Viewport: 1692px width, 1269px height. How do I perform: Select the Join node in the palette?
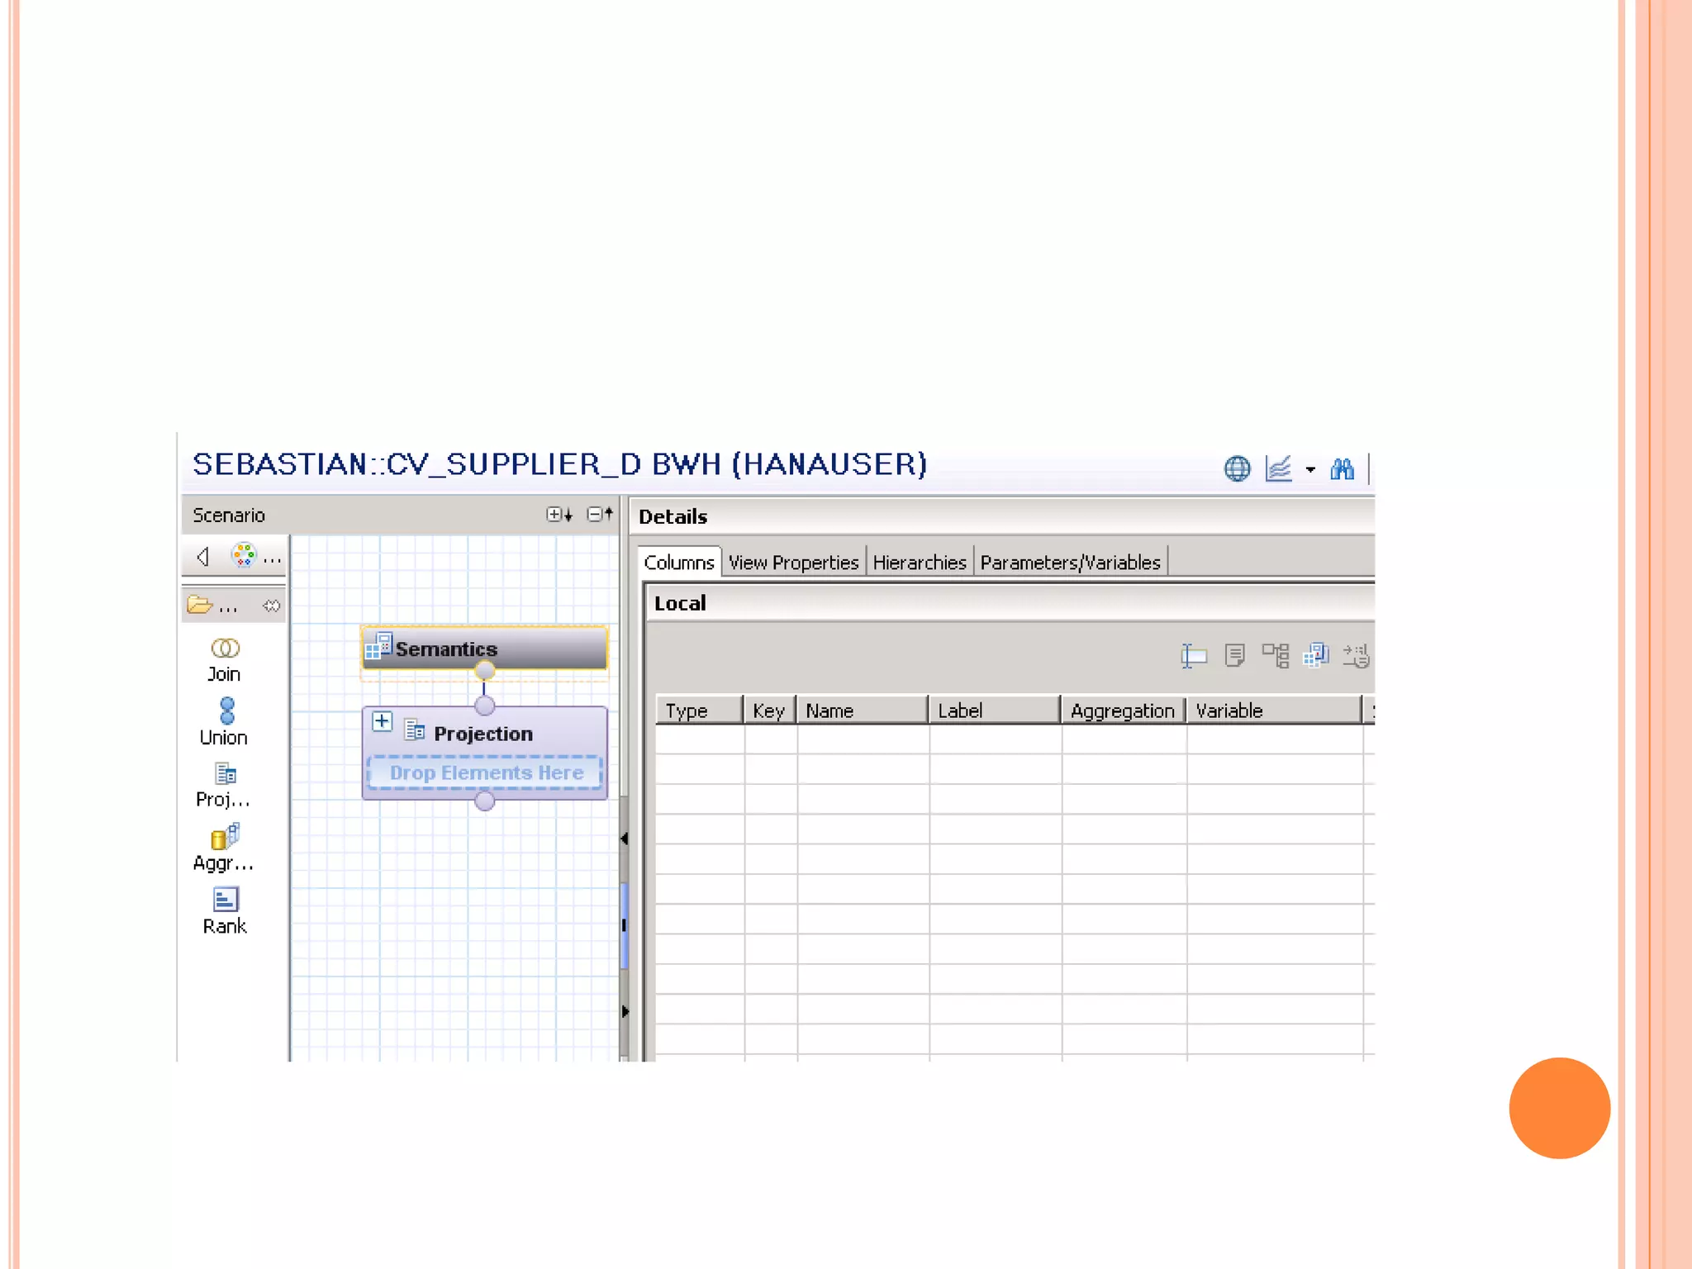click(x=224, y=660)
